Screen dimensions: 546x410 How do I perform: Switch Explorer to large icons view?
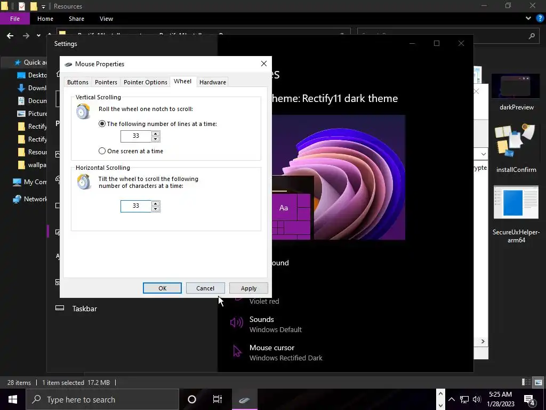click(539, 382)
